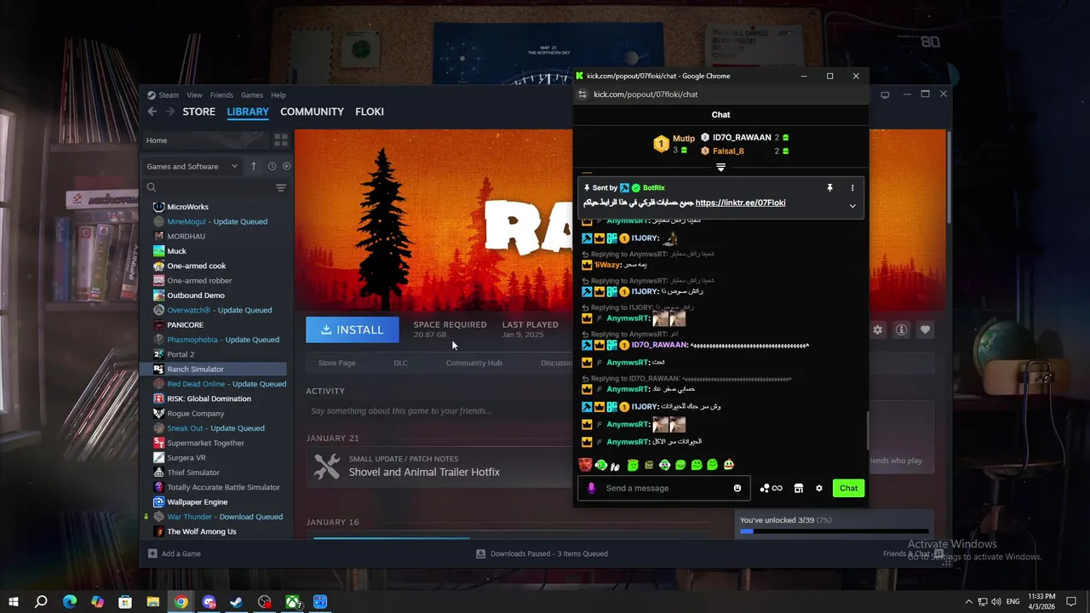Open OBS Studio from the taskbar
The height and width of the screenshot is (613, 1090).
tap(265, 602)
